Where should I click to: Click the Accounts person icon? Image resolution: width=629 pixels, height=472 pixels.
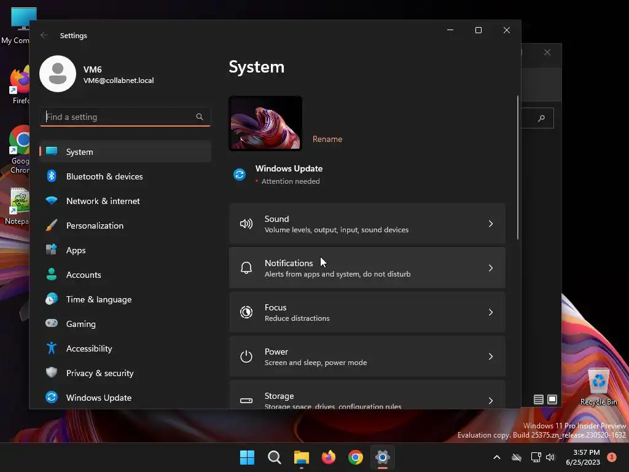pyautogui.click(x=52, y=274)
